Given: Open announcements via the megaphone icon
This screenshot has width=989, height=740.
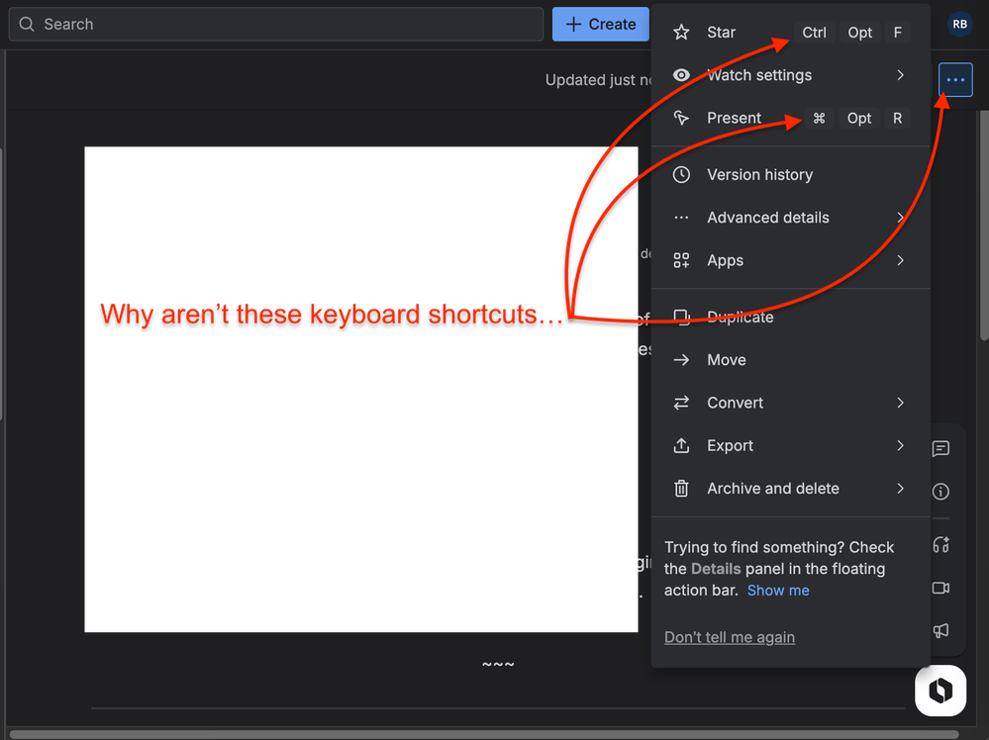Looking at the screenshot, I should tap(940, 631).
